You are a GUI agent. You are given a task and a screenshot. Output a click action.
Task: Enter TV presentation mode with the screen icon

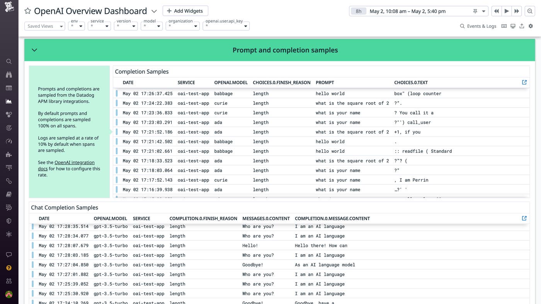point(513,26)
